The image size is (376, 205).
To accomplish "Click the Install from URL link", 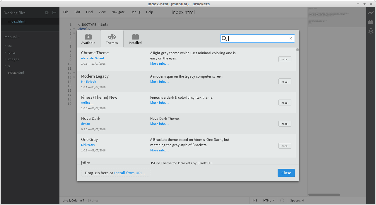I will coord(131,173).
